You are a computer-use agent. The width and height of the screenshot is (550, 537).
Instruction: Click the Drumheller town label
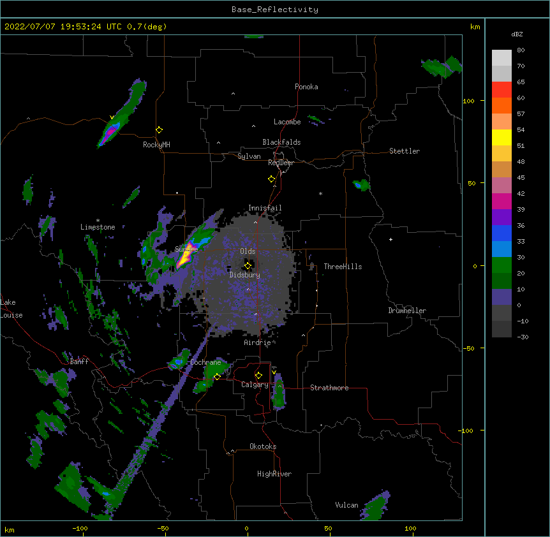click(407, 311)
